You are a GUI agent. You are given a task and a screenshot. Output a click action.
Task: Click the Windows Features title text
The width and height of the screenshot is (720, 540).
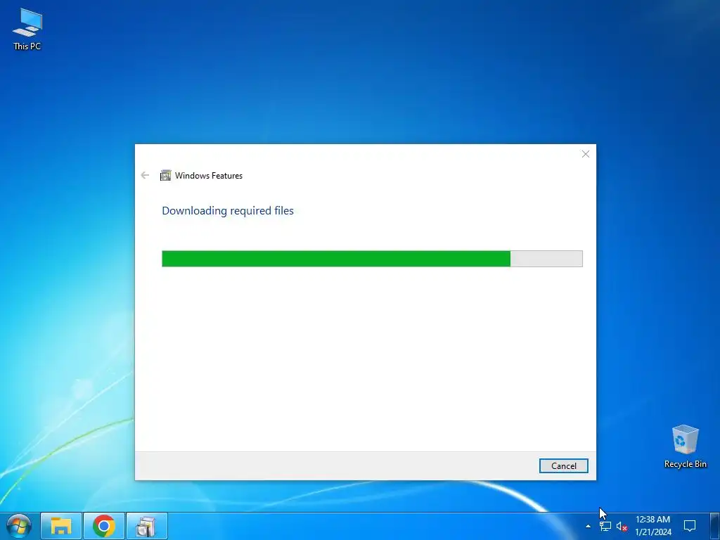point(208,175)
